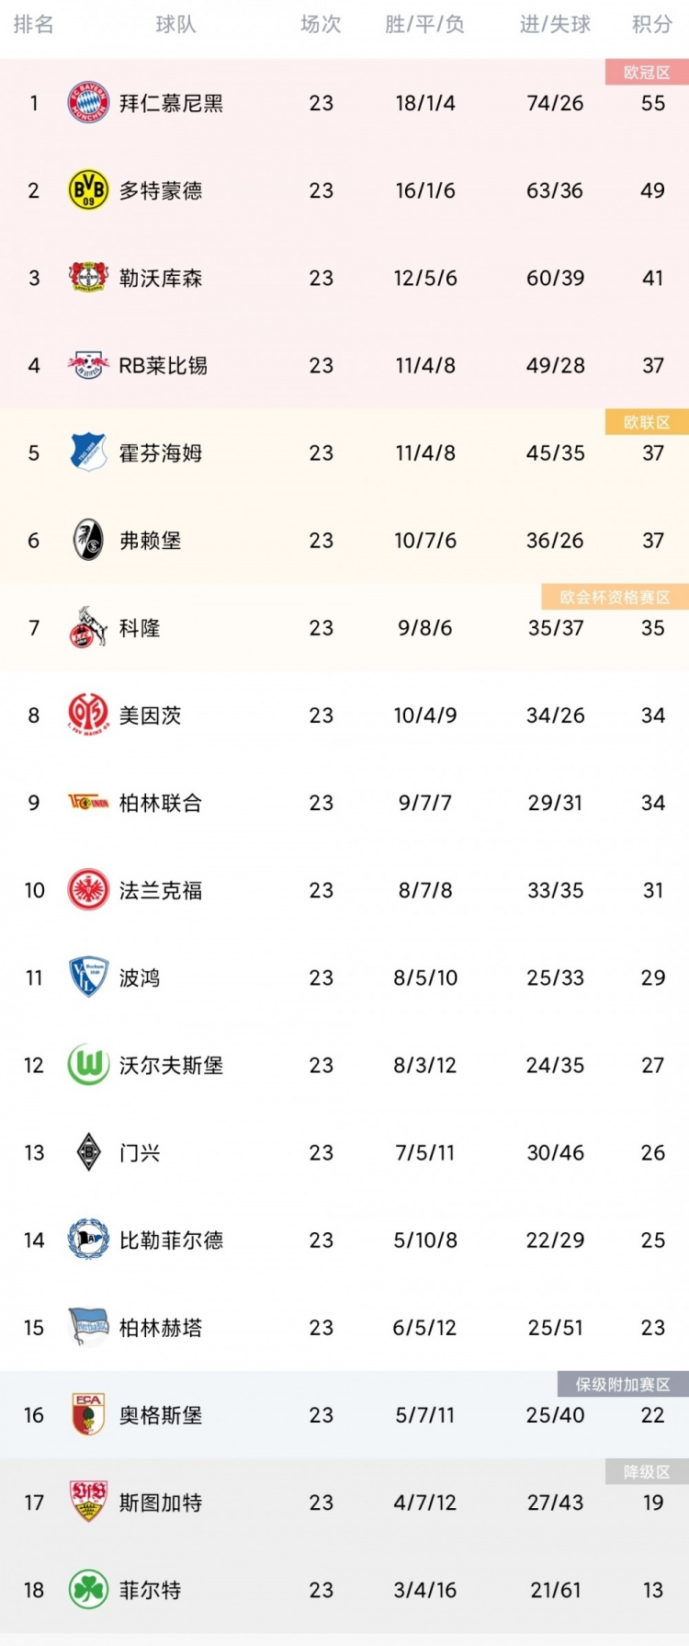Click the Hoffenheim blue crest
Viewport: 689px width, 1646px height.
(88, 452)
